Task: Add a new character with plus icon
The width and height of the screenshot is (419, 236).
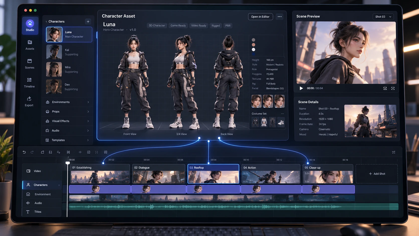Action: pos(88,22)
